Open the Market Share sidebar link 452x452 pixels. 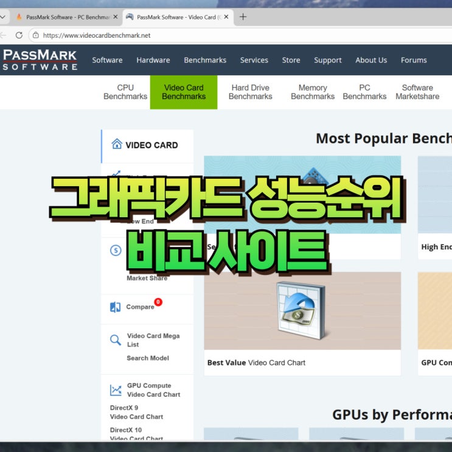147,278
